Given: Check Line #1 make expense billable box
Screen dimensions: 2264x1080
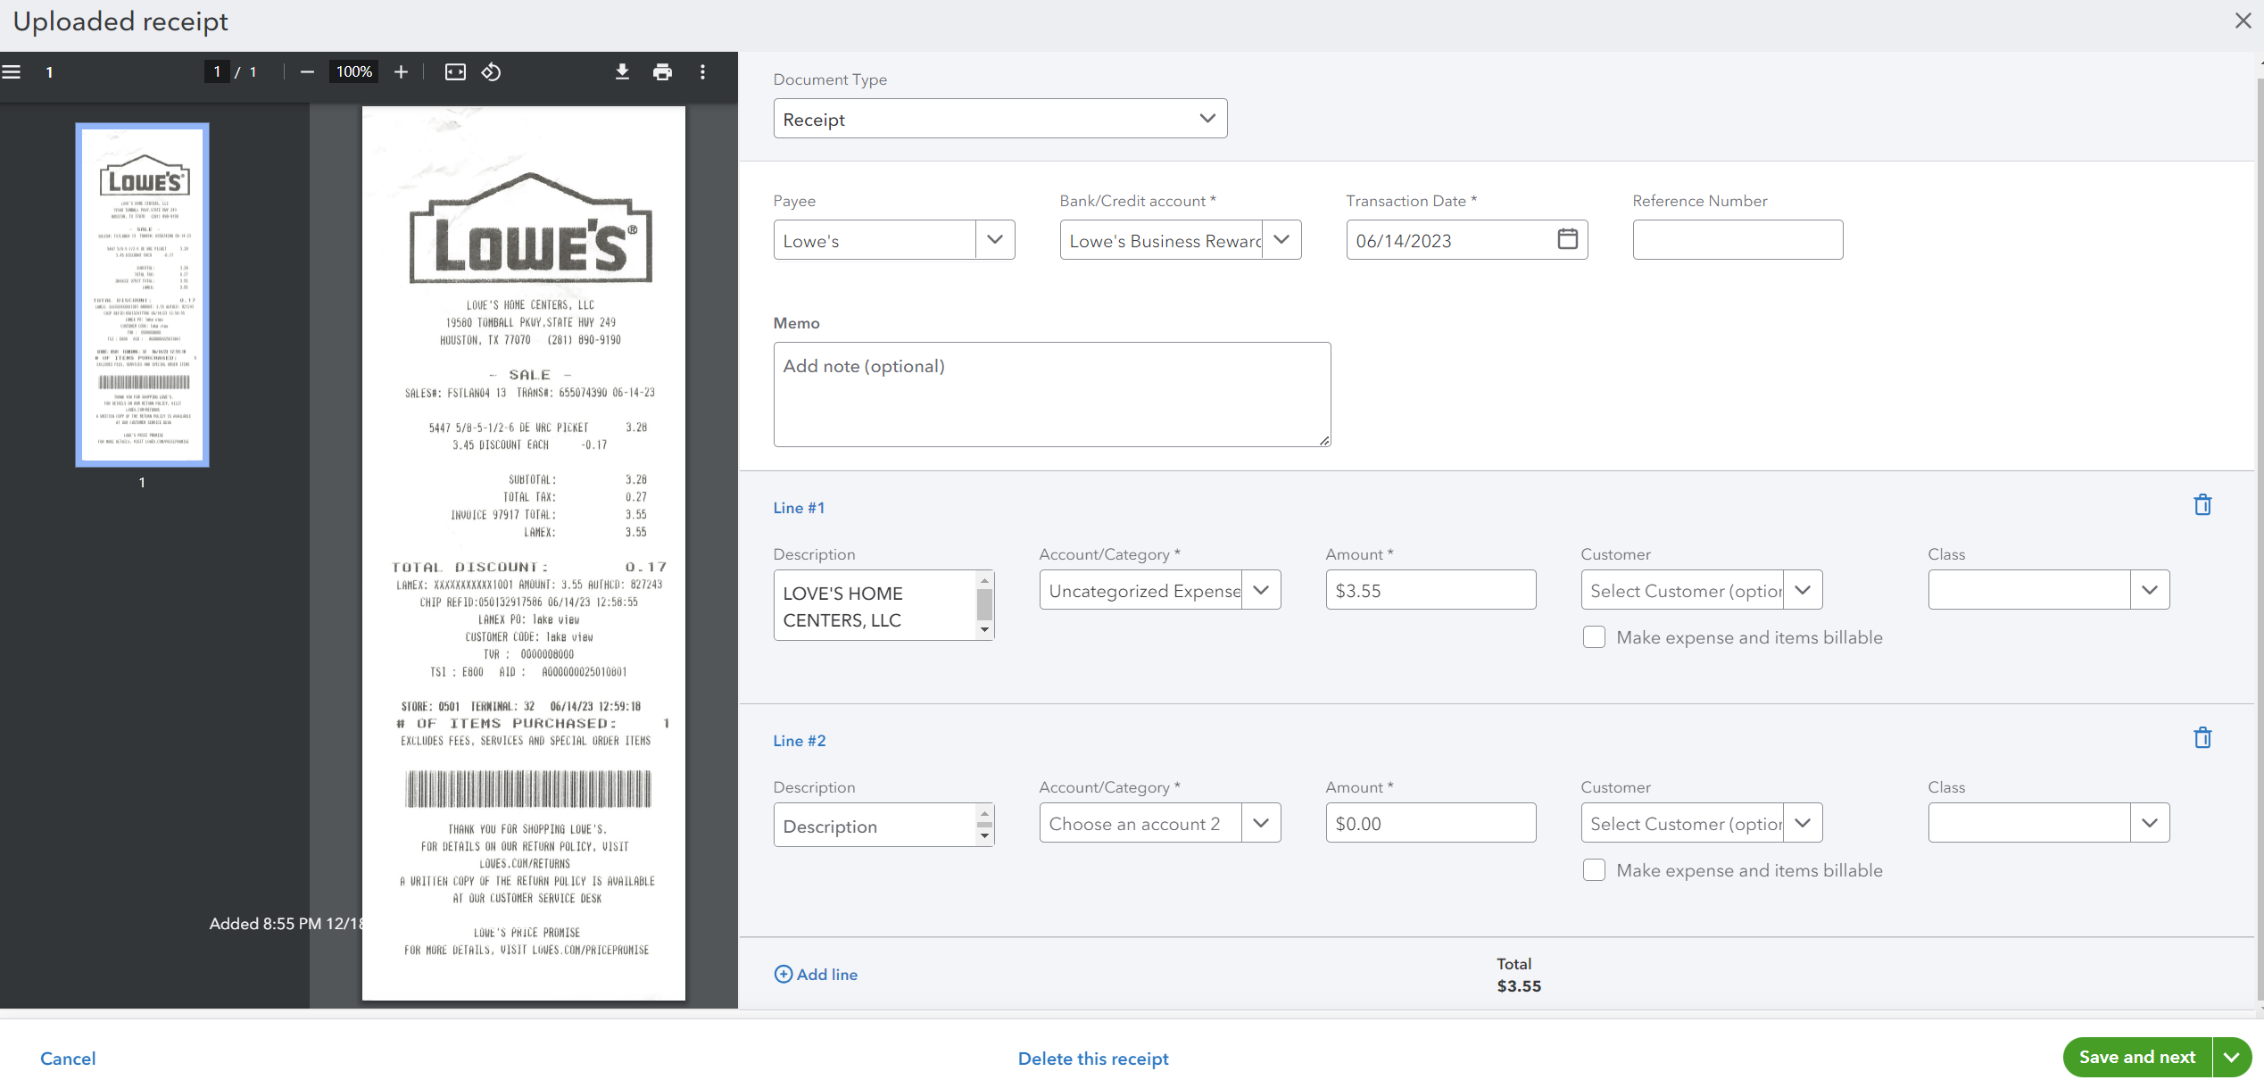Looking at the screenshot, I should tap(1594, 637).
